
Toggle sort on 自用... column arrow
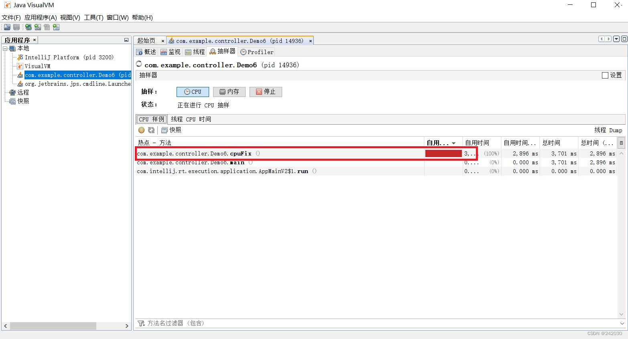[x=454, y=143]
